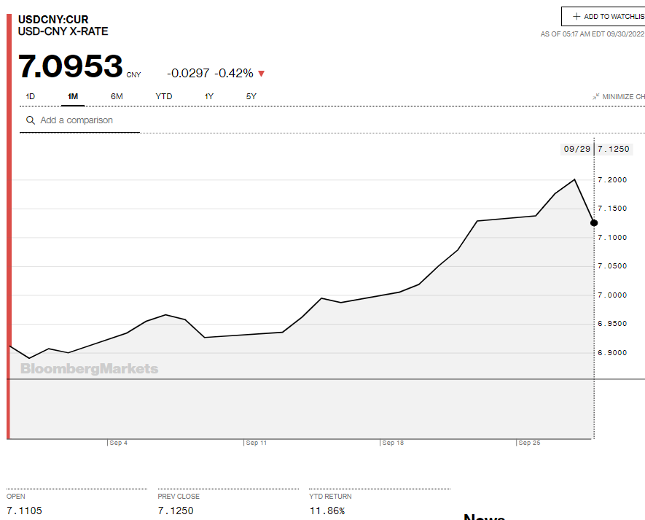645x520 pixels.
Task: Select the 1D time range
Action: pyautogui.click(x=31, y=96)
